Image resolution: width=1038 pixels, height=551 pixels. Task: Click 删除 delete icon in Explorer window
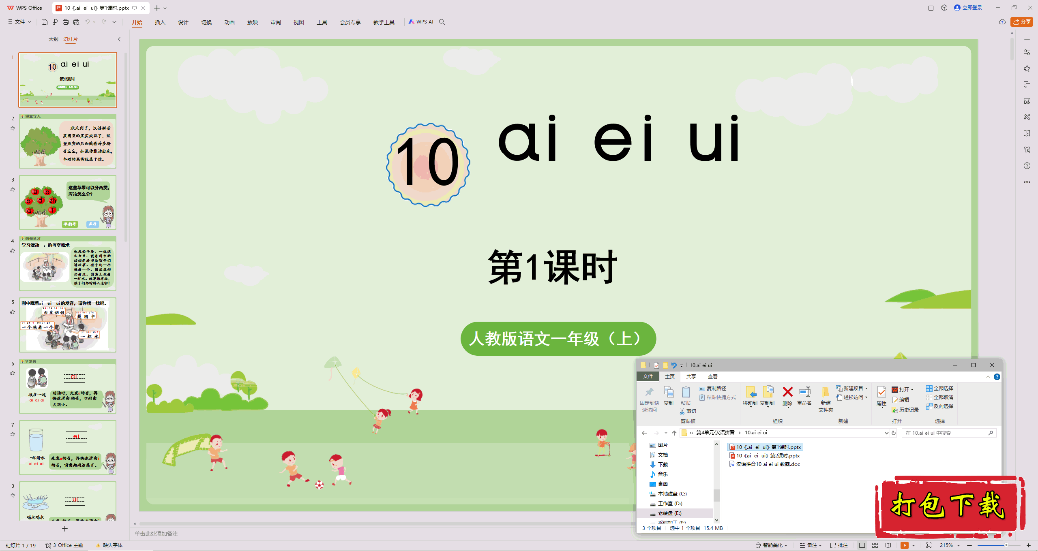(787, 396)
